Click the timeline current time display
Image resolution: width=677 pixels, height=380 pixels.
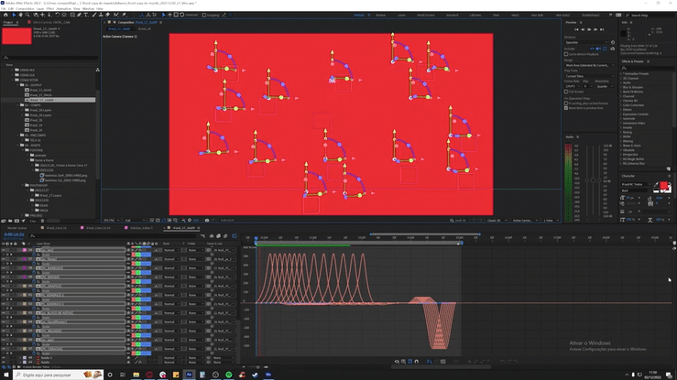click(x=14, y=234)
